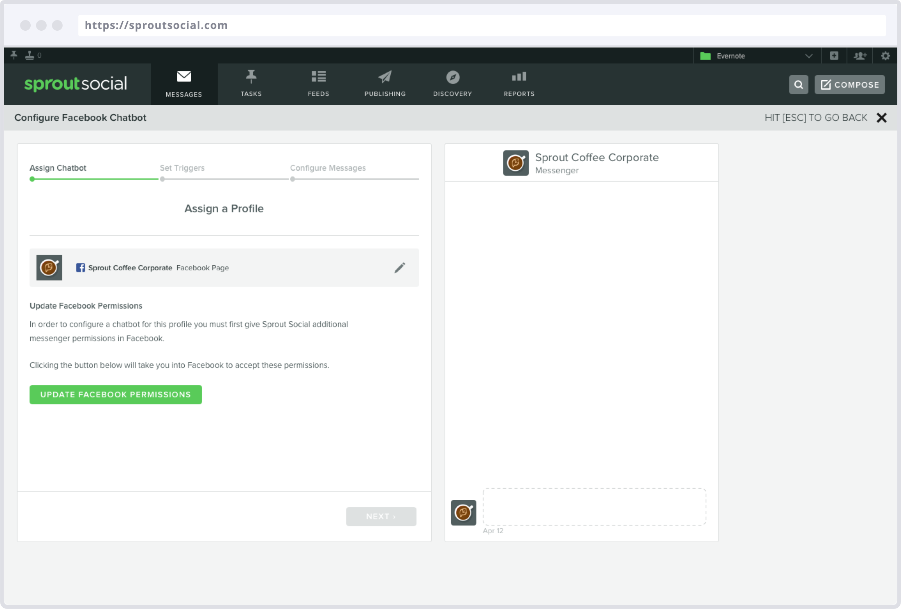This screenshot has width=901, height=609.
Task: Click the Sprout Coffee Corporate preview title
Action: coord(597,158)
